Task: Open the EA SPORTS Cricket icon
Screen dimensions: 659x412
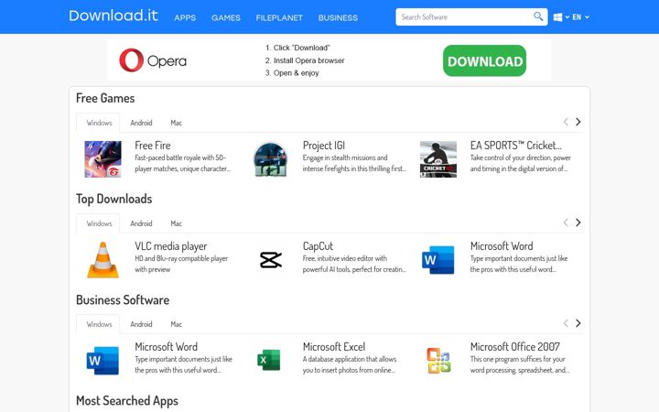Action: pos(438,159)
